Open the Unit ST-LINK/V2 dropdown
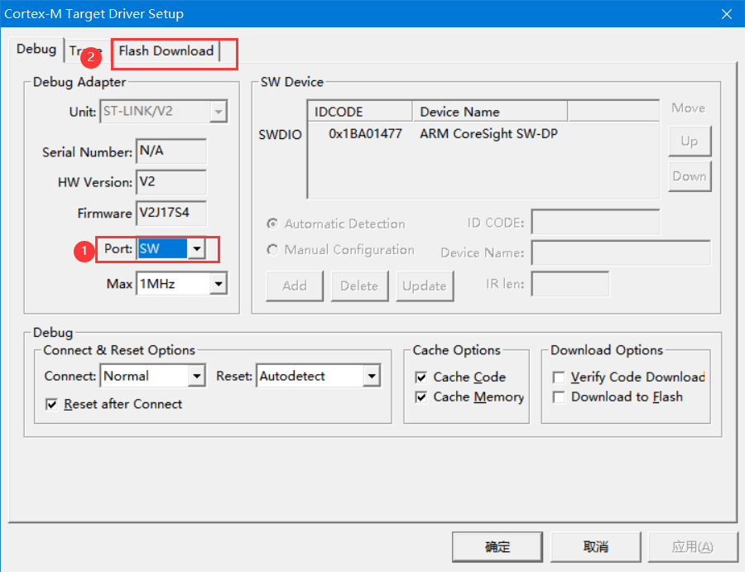The image size is (745, 572). [219, 112]
